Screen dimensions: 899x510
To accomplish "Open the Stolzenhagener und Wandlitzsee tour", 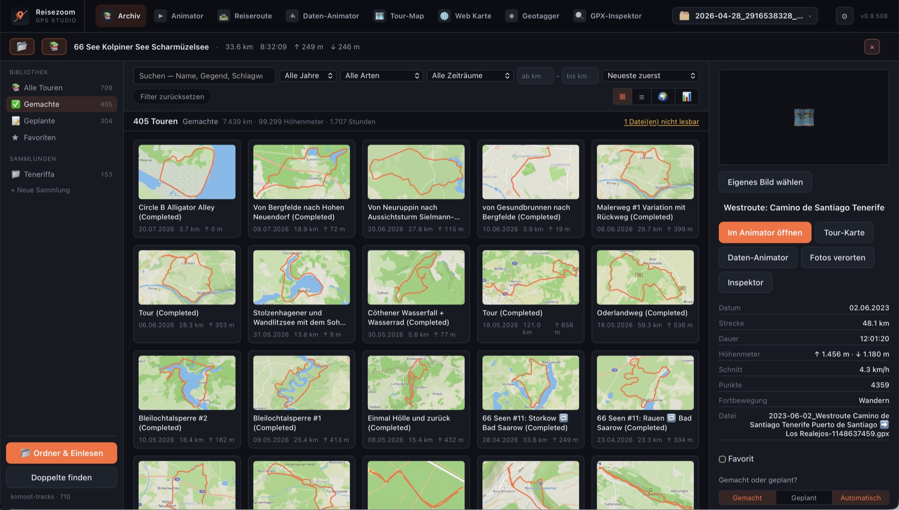I will pos(301,294).
